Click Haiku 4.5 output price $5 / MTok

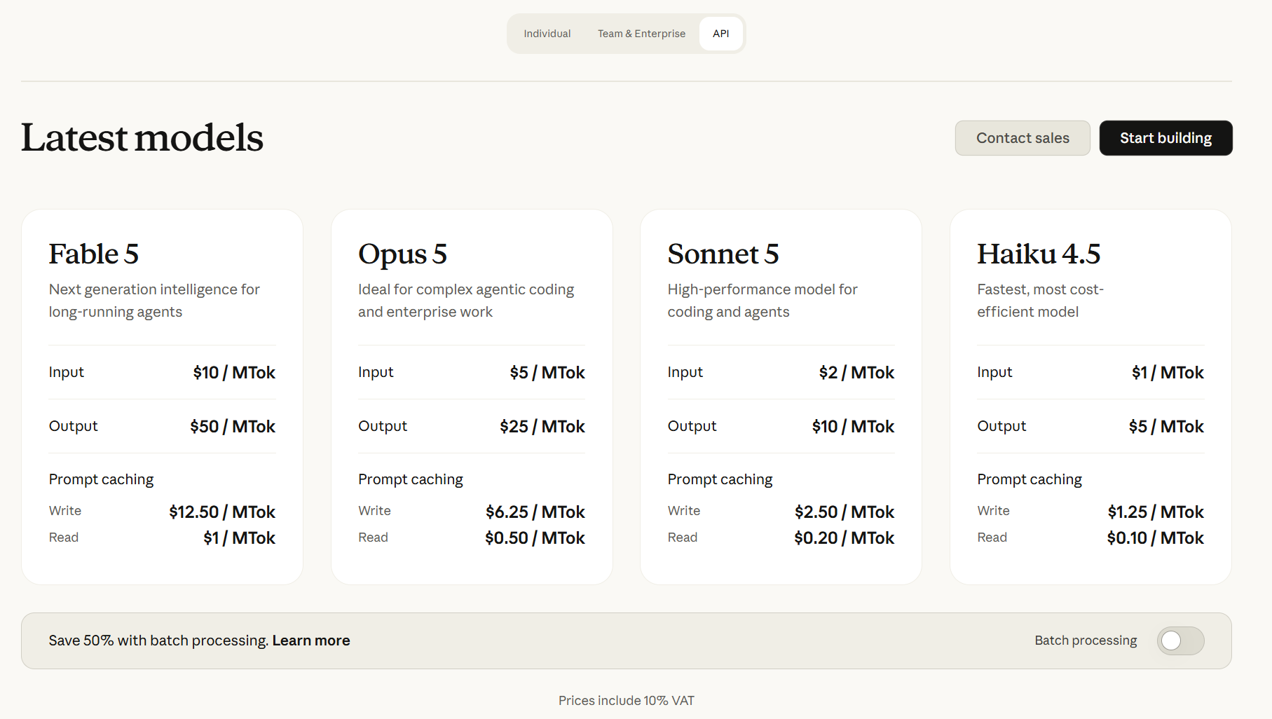1166,427
